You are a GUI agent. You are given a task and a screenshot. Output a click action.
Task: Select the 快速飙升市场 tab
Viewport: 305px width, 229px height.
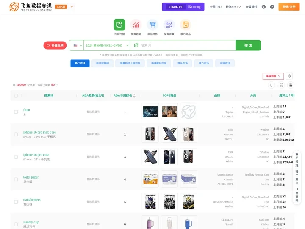159,63
